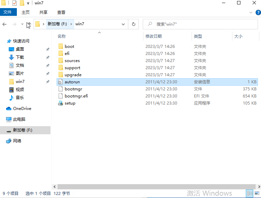Click type text 应用程序
This screenshot has height=198, width=261.
click(202, 103)
